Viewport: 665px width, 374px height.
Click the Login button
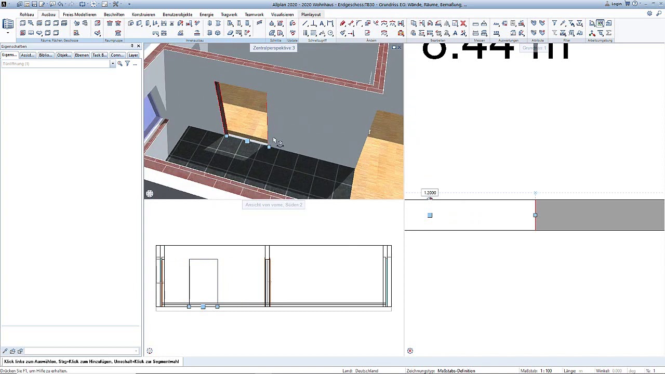614,4
